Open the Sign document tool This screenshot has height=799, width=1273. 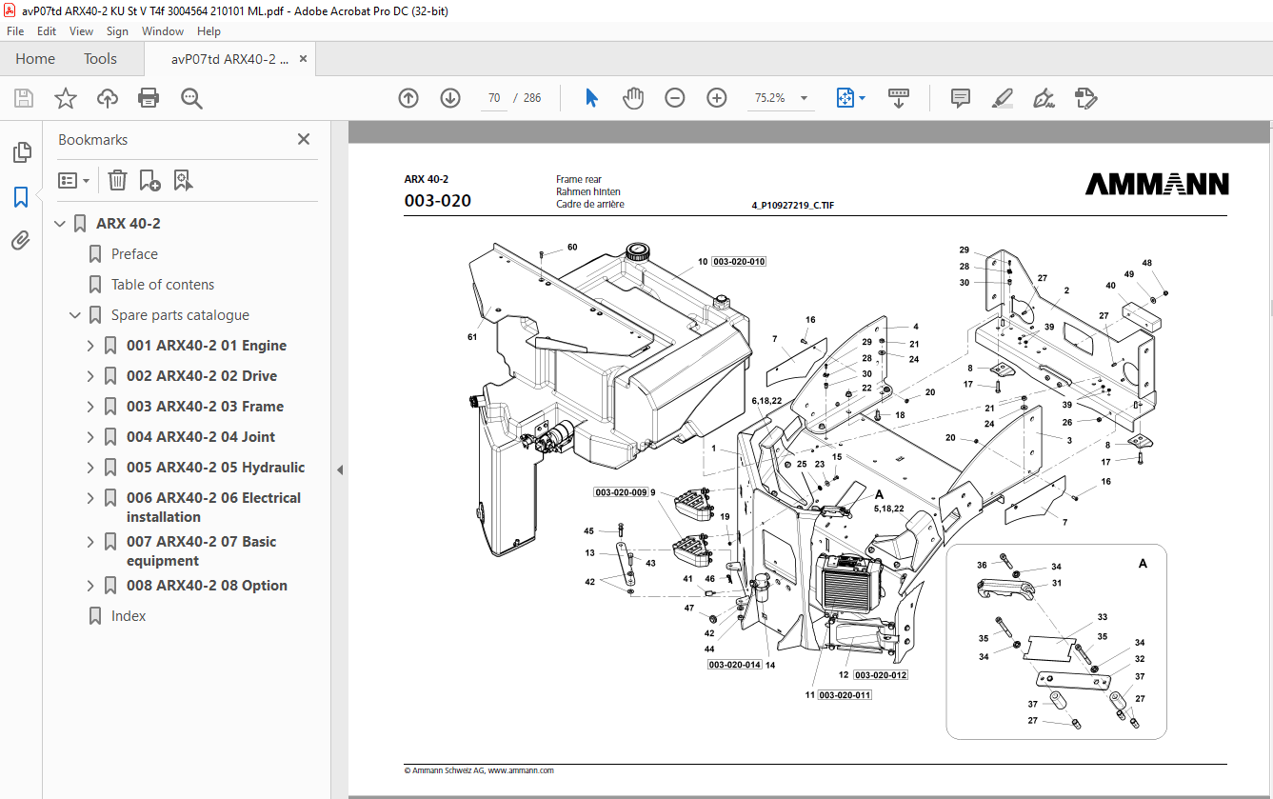1044,98
